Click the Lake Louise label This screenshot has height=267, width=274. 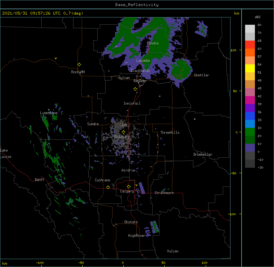[x=6, y=153]
